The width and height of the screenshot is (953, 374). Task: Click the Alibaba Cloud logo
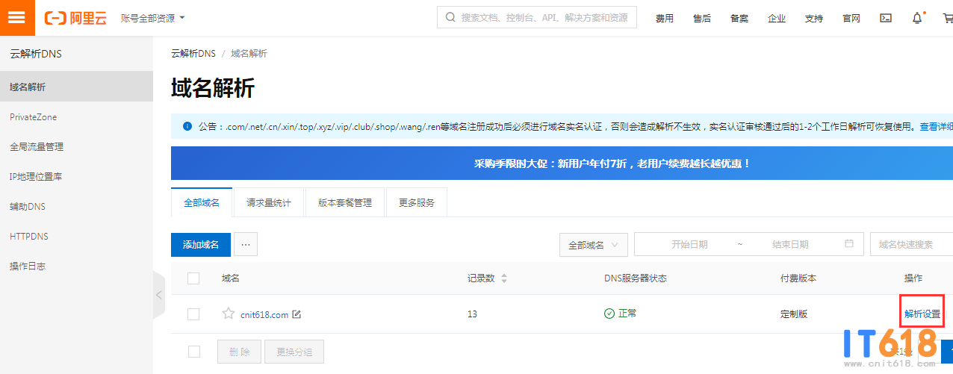click(76, 18)
